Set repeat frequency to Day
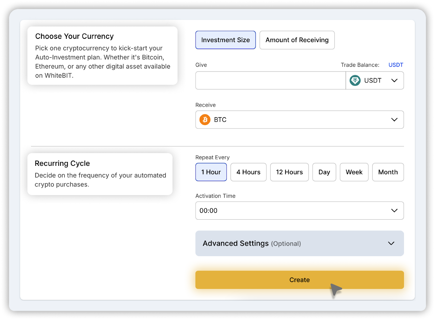435x320 pixels. pos(324,172)
